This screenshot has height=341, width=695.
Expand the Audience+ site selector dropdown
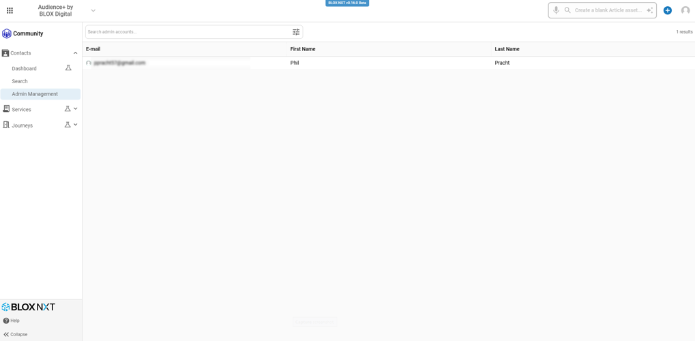tap(93, 11)
